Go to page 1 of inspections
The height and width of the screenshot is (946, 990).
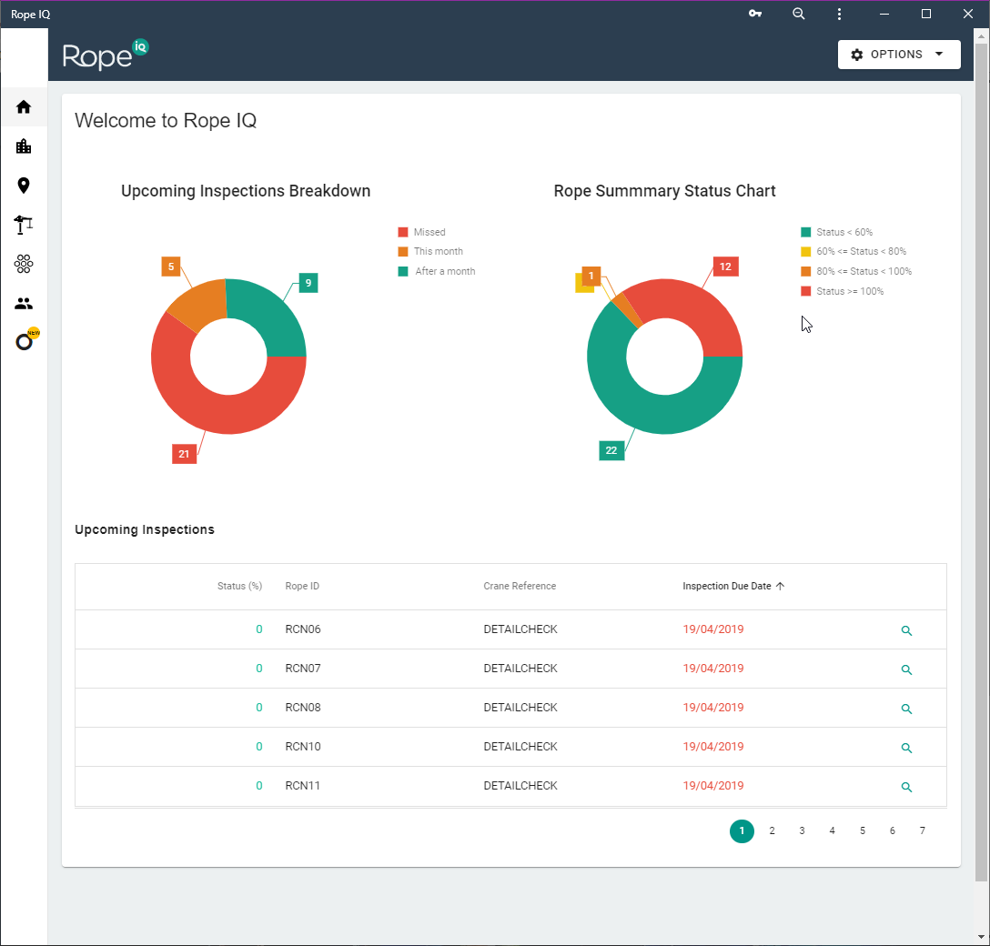point(742,831)
